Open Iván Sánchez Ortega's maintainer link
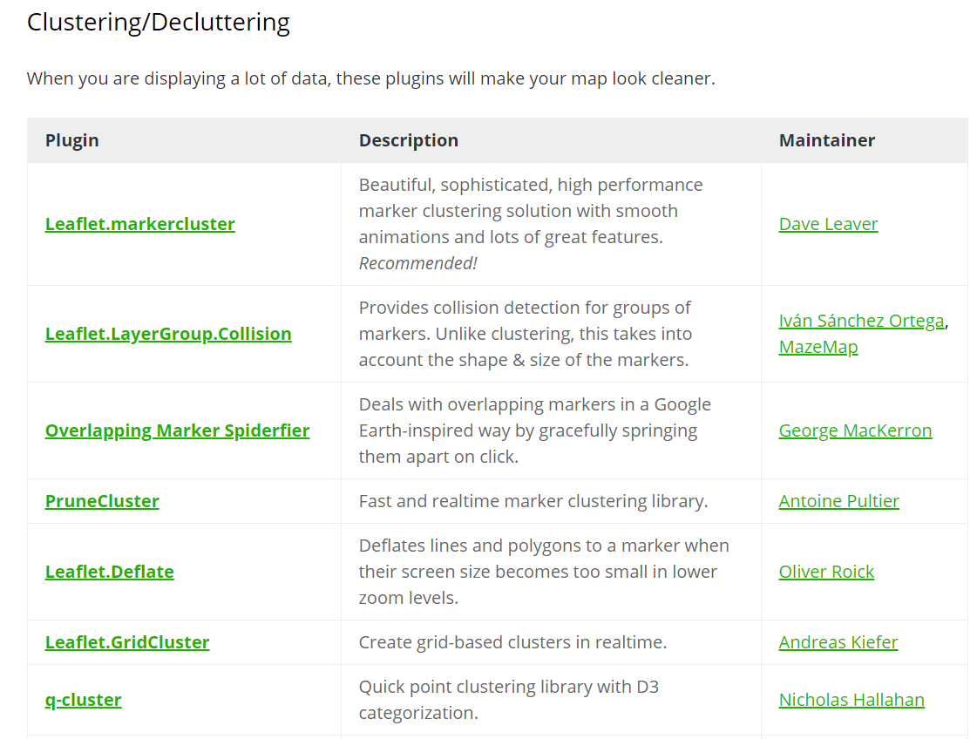977x739 pixels. (x=862, y=321)
